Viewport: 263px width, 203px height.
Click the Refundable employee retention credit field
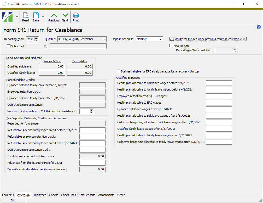[x=92, y=137]
